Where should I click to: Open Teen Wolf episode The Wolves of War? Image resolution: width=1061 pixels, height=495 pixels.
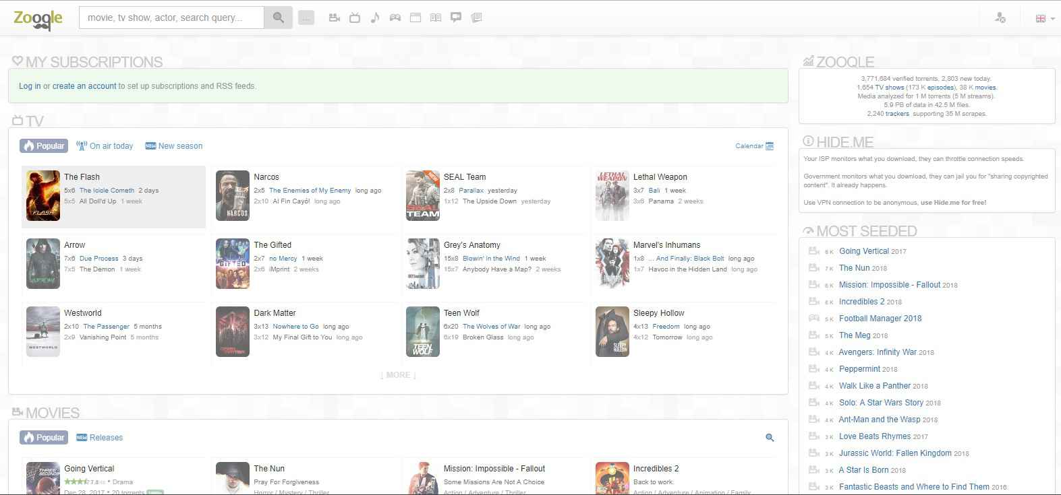(x=492, y=327)
